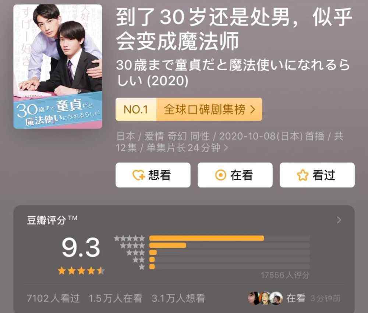Mark the show as 看过

[317, 175]
